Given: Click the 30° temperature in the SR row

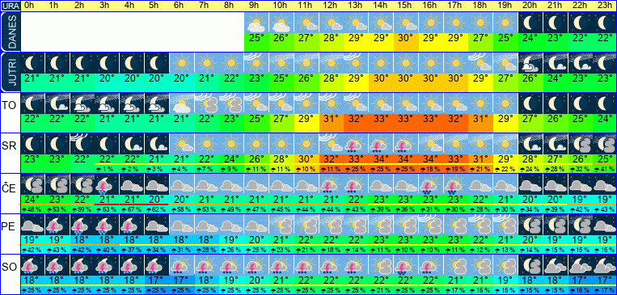Looking at the screenshot, I should tap(306, 159).
